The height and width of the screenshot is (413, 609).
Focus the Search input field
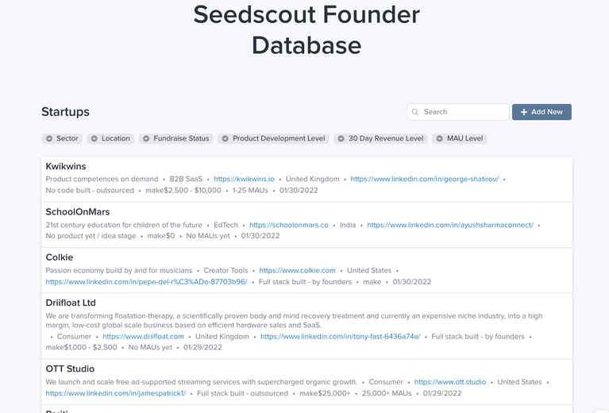click(457, 112)
